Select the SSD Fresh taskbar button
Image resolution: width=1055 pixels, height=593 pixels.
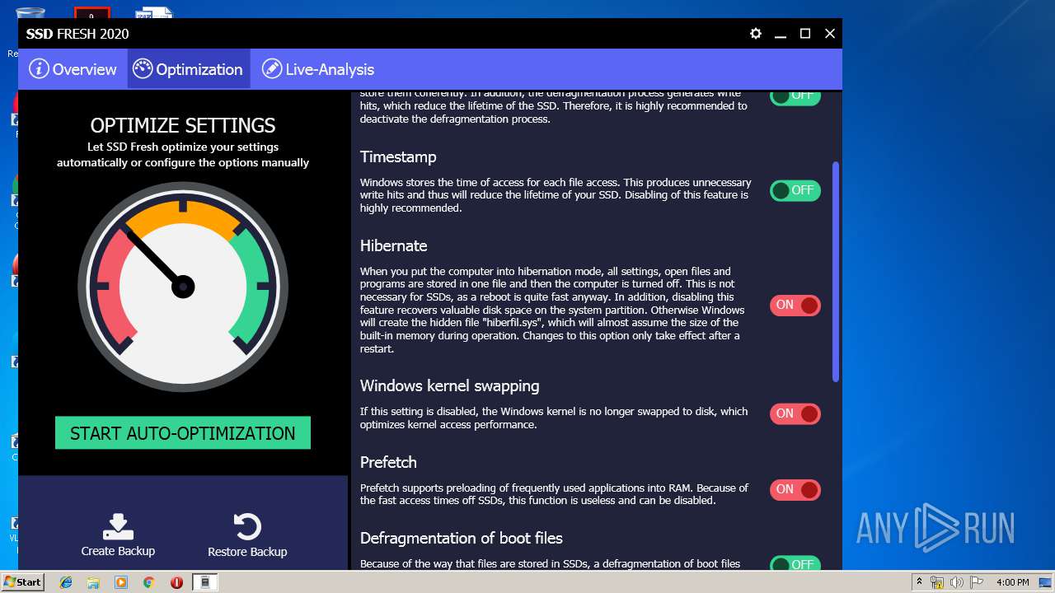tap(205, 582)
